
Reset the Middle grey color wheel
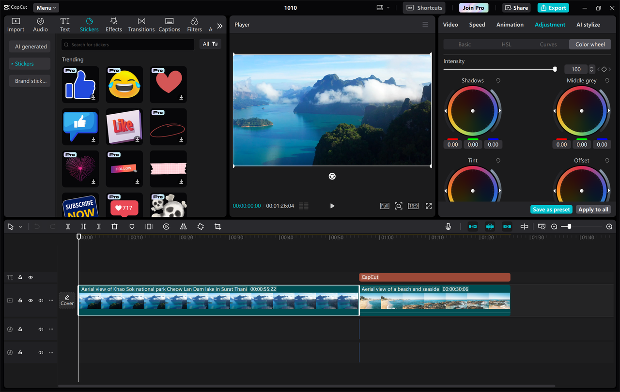pos(607,81)
